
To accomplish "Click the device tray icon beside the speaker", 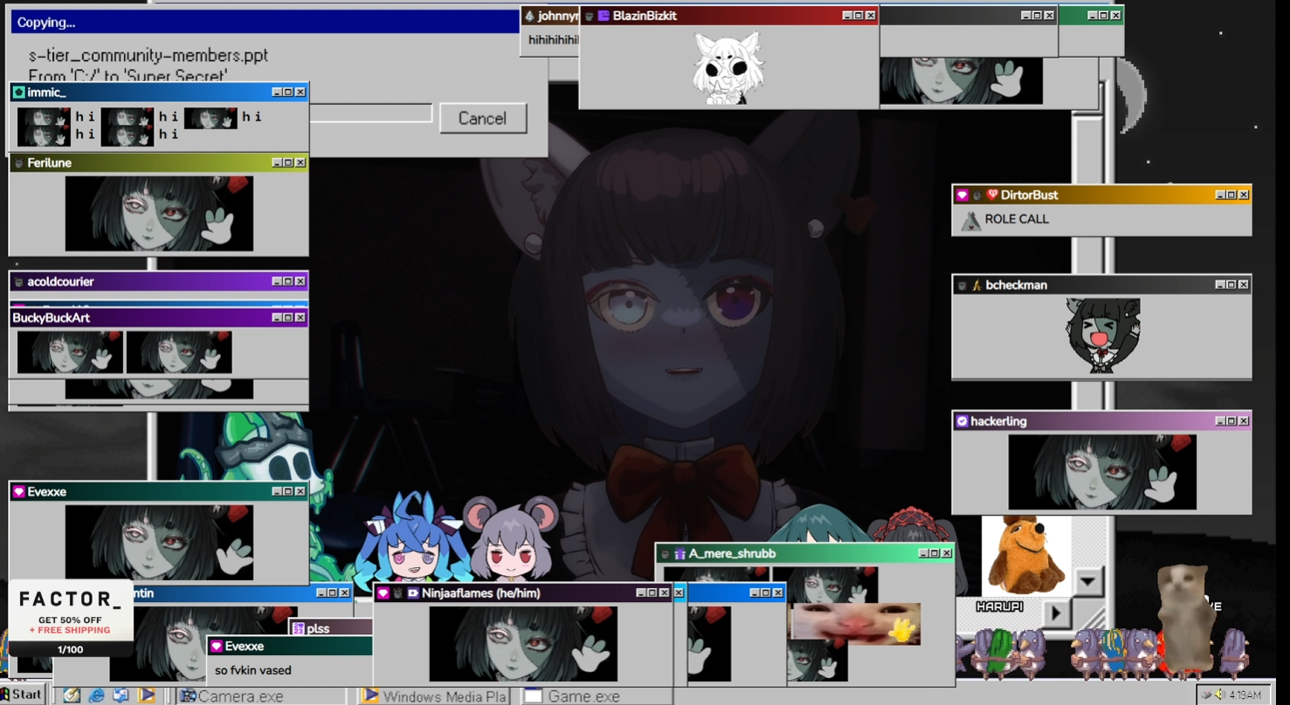I will (1207, 695).
